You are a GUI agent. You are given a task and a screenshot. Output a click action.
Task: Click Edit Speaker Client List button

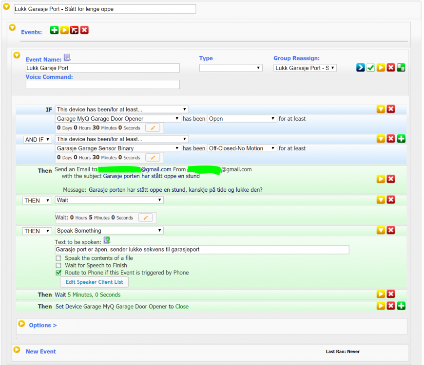(x=94, y=282)
